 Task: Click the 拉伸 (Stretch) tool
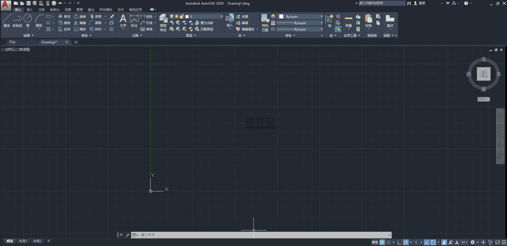pos(64,29)
